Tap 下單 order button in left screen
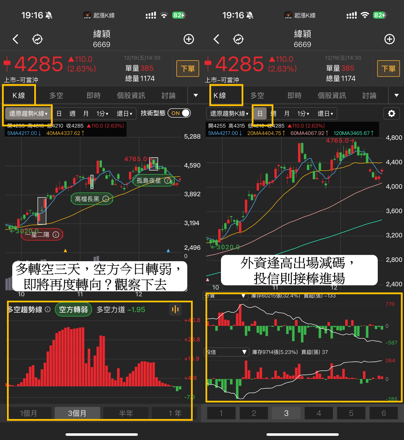404x440 pixels. click(188, 68)
